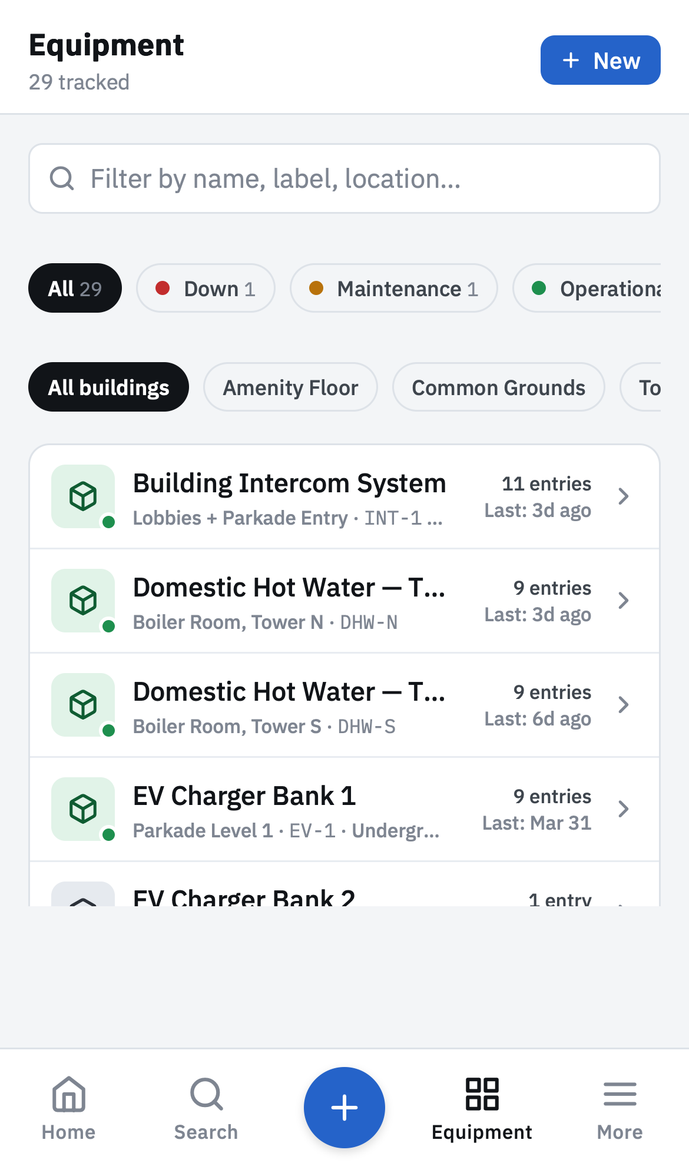689x1173 pixels.
Task: Open Building Intercom System equipment icon
Action: 83,496
